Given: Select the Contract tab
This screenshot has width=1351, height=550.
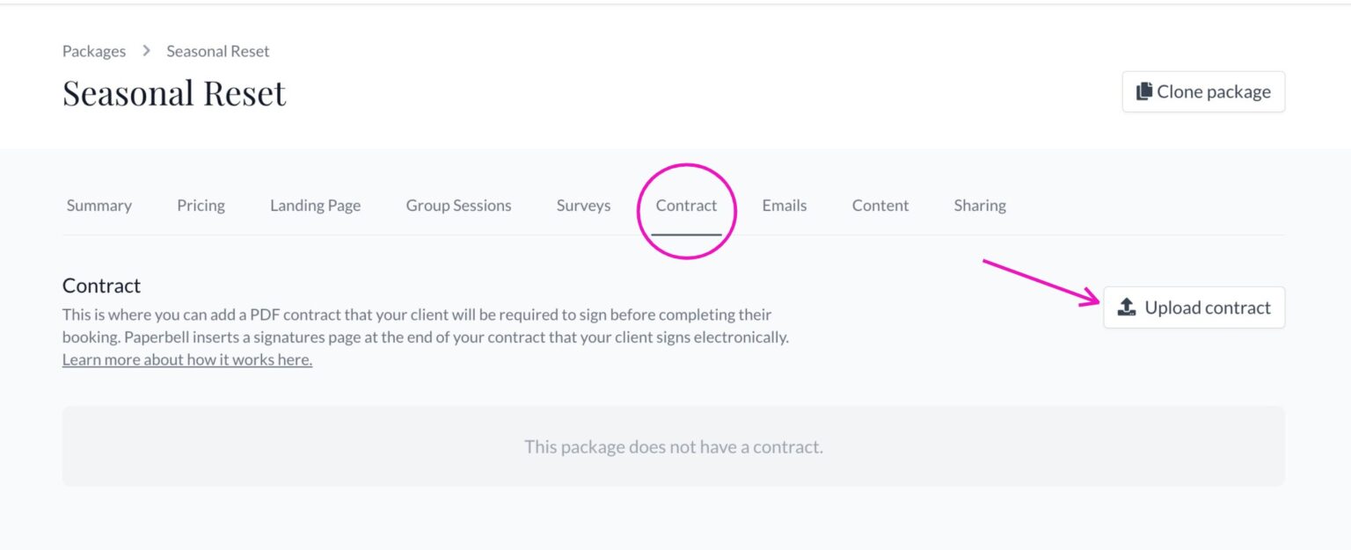Looking at the screenshot, I should 686,206.
